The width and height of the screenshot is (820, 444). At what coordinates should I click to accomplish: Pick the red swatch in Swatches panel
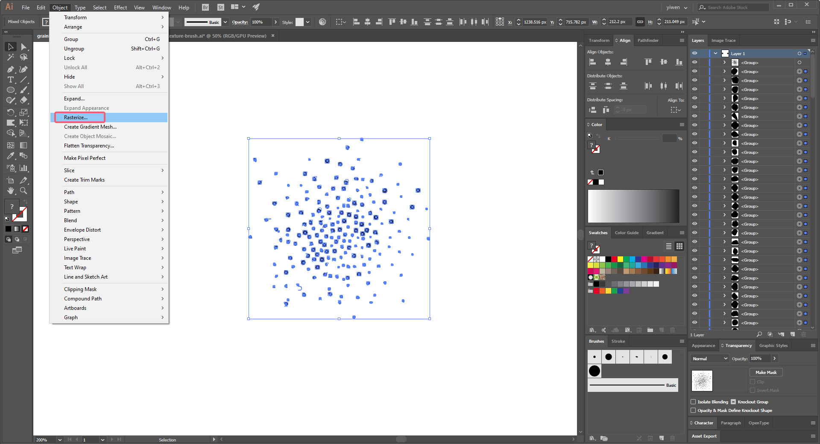[614, 259]
